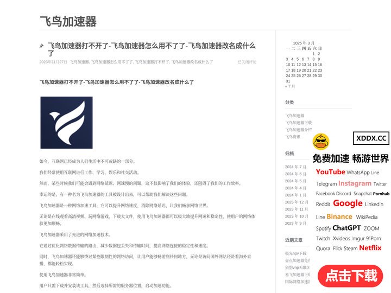Screen dimensions: 391x293
Task: Open recent post starting with 猎豹vnp
Action: click(x=298, y=267)
